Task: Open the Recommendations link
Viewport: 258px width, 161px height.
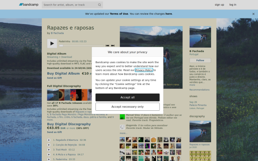Action: (200, 90)
